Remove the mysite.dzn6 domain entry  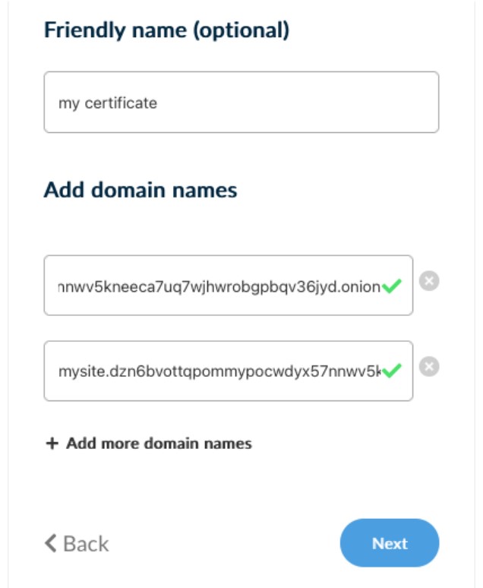click(429, 368)
